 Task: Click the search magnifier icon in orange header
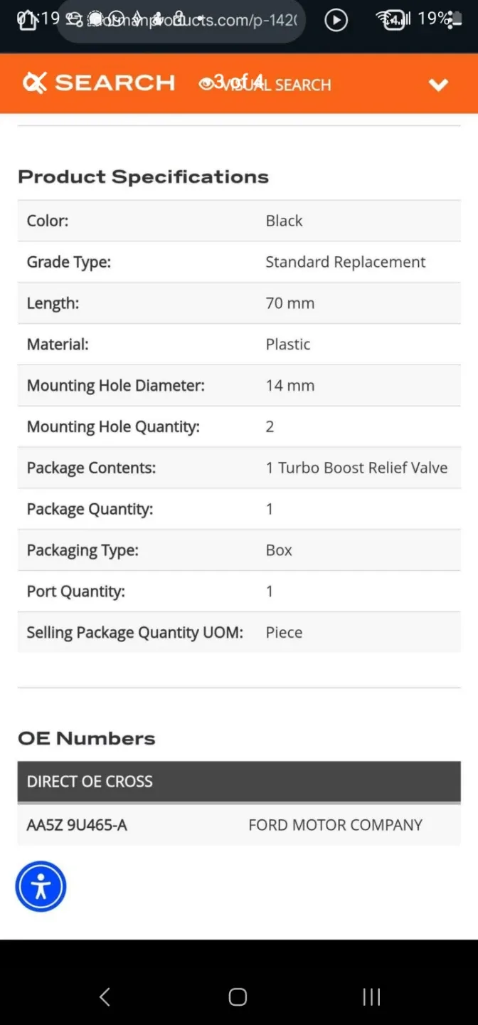(34, 83)
